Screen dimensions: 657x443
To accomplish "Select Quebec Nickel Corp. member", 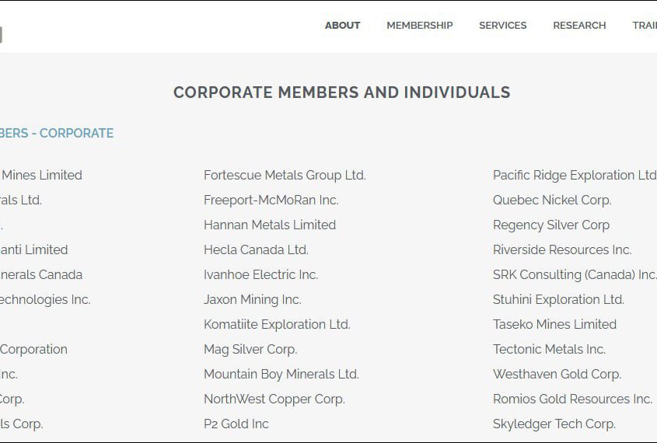I will (552, 201).
